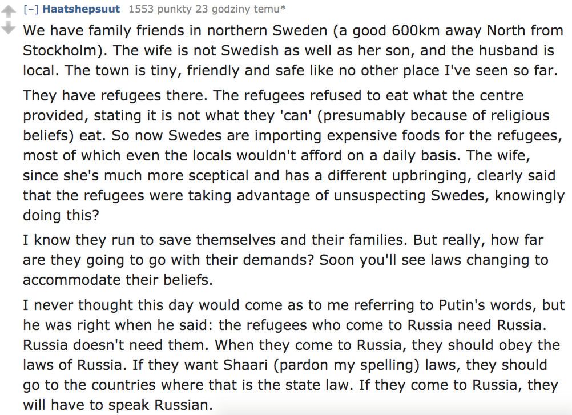Image resolution: width=572 pixels, height=415 pixels.
Task: Click the final line "will have to speak Russian."
Action: pyautogui.click(x=117, y=405)
